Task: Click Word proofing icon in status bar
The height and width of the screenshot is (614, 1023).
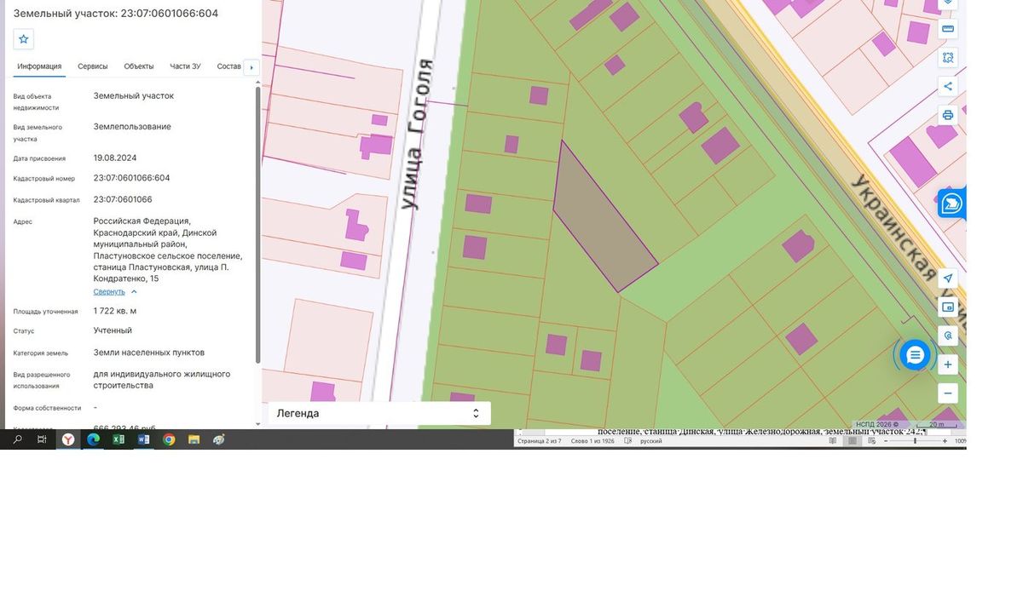Action: pos(628,441)
